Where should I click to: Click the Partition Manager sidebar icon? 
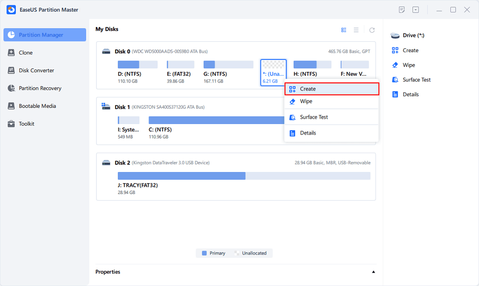pos(11,35)
